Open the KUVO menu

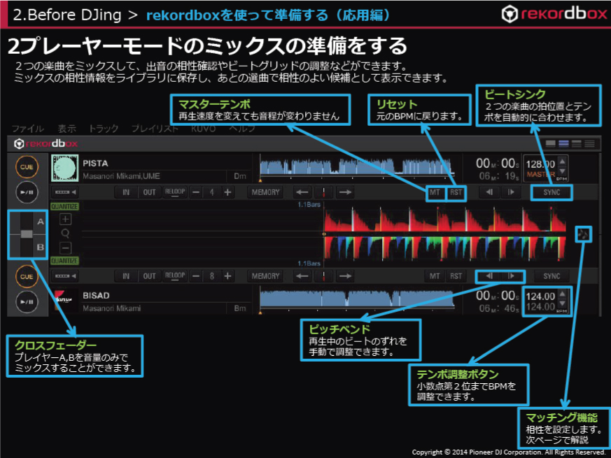[203, 129]
